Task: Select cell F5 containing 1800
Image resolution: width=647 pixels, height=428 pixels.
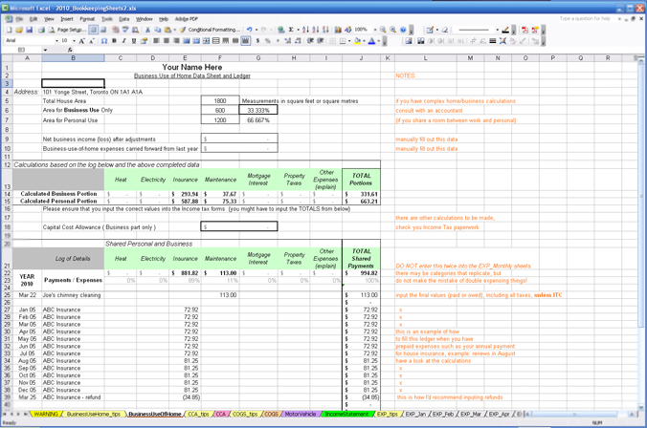Action: (x=220, y=101)
